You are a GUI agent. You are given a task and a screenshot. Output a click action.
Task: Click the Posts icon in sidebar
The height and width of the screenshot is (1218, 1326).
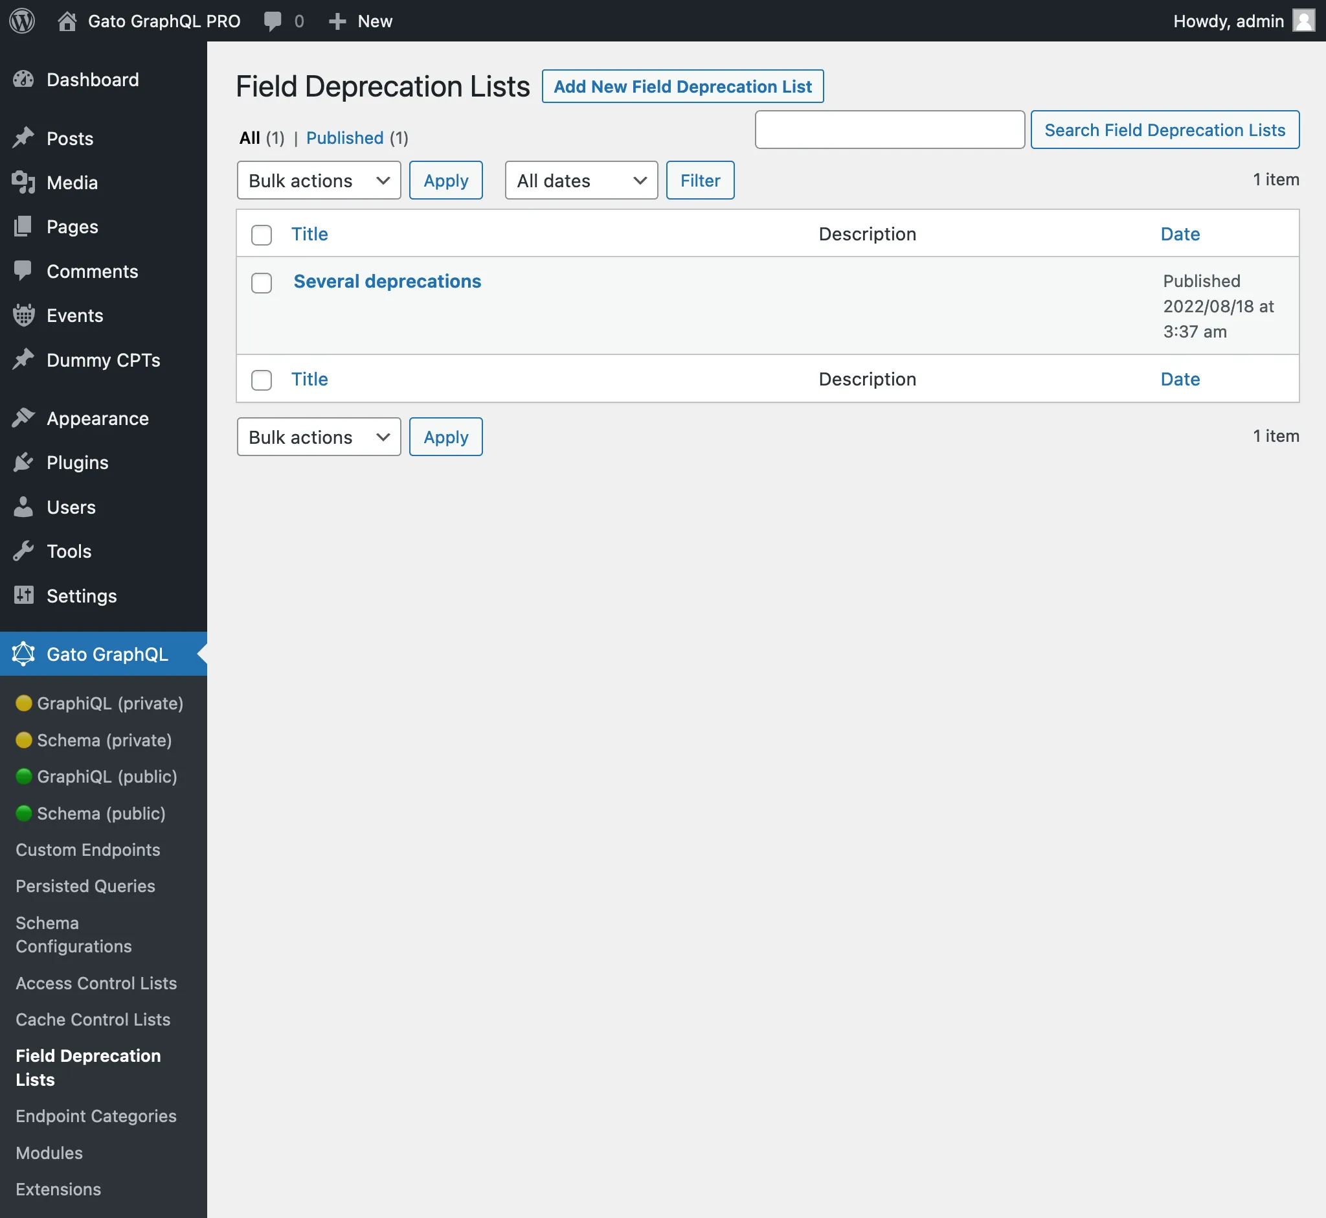pos(22,137)
